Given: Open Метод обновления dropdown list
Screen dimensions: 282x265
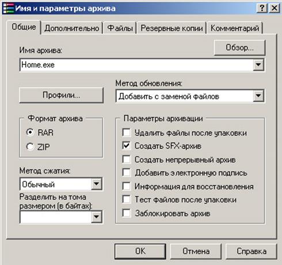Looking at the screenshot, I should coord(258,96).
